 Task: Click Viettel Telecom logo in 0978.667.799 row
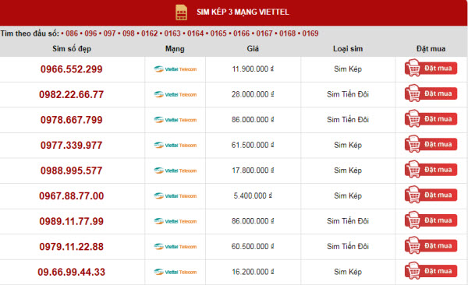pyautogui.click(x=175, y=120)
